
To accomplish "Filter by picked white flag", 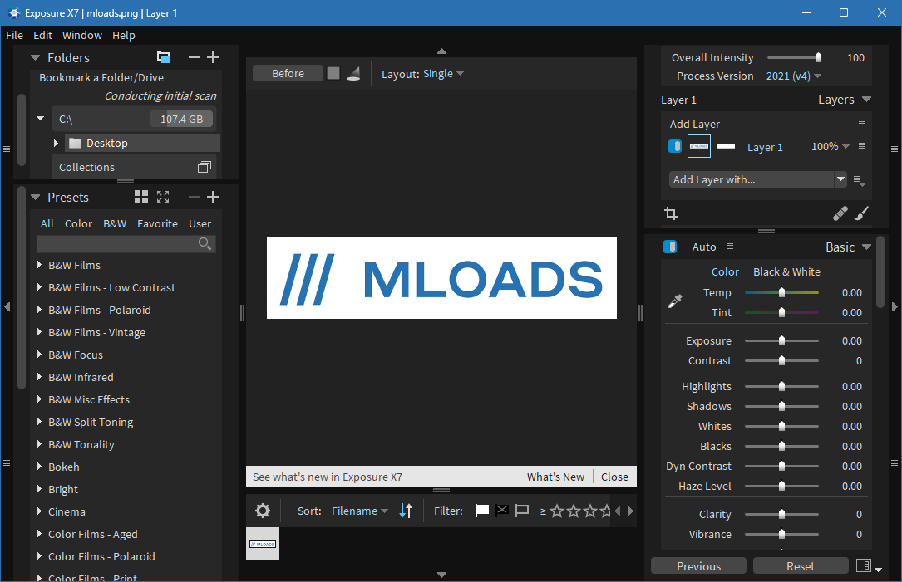I will tap(482, 511).
